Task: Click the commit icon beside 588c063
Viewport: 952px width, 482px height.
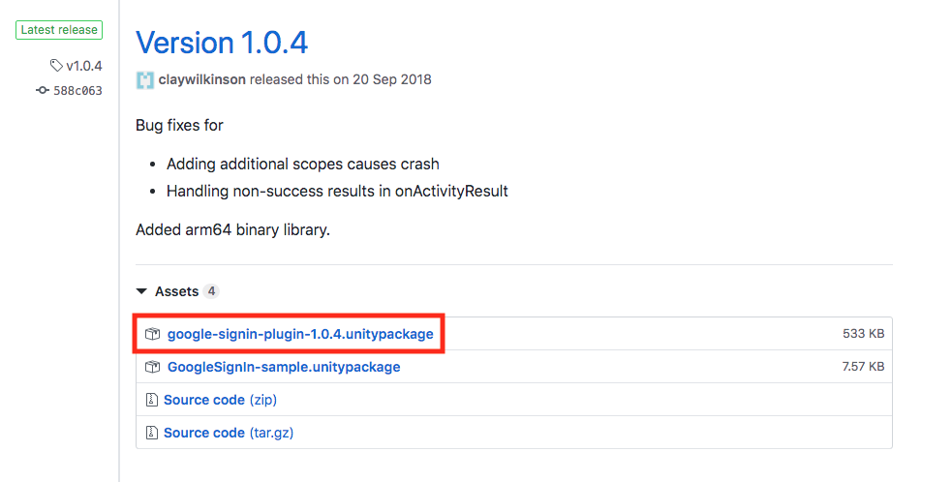Action: pyautogui.click(x=42, y=90)
